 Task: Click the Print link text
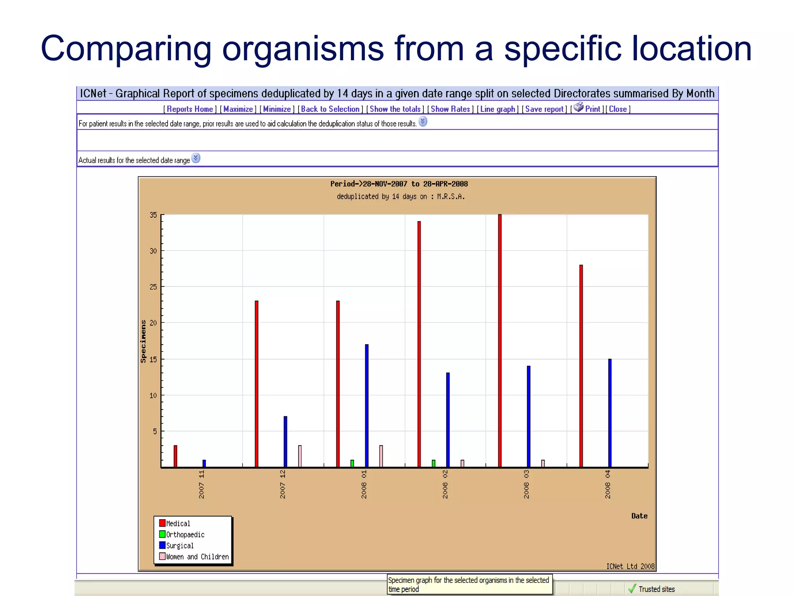592,109
